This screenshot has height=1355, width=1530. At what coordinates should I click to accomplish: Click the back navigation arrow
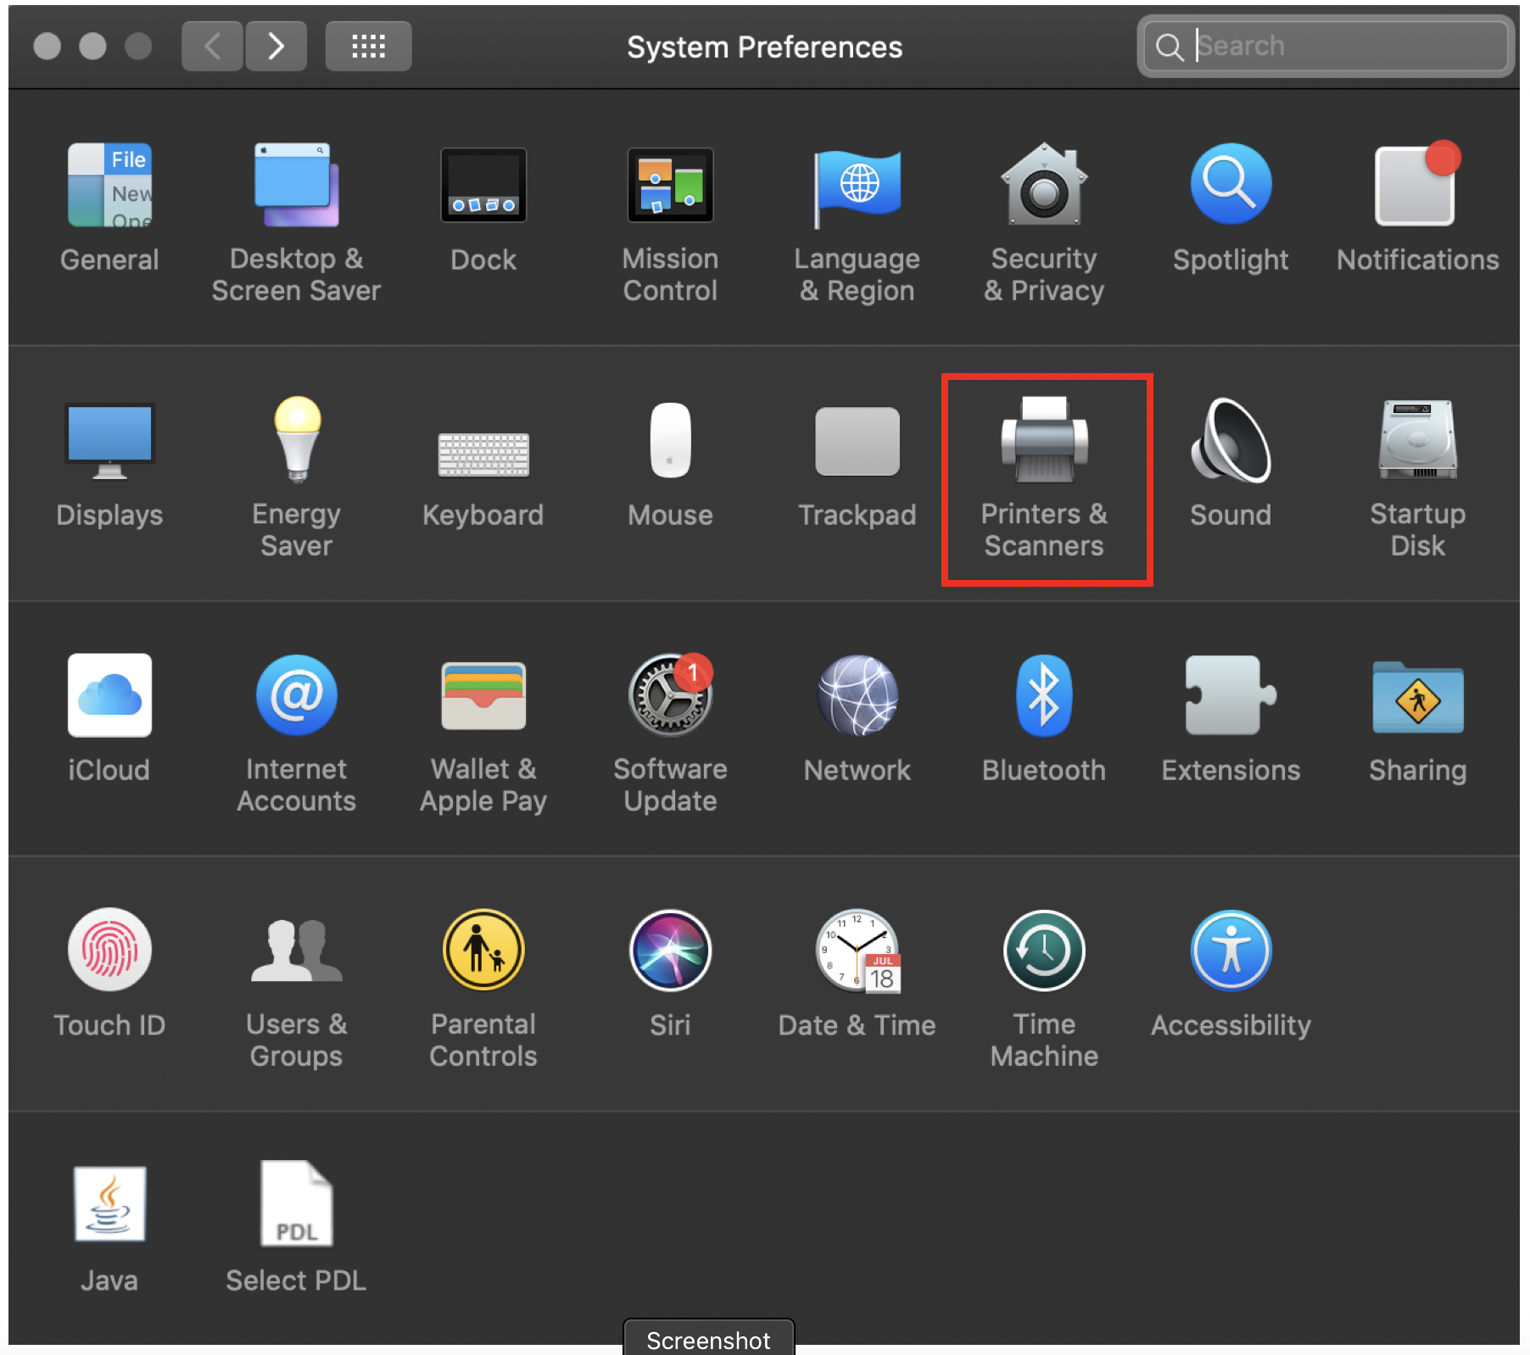coord(213,46)
